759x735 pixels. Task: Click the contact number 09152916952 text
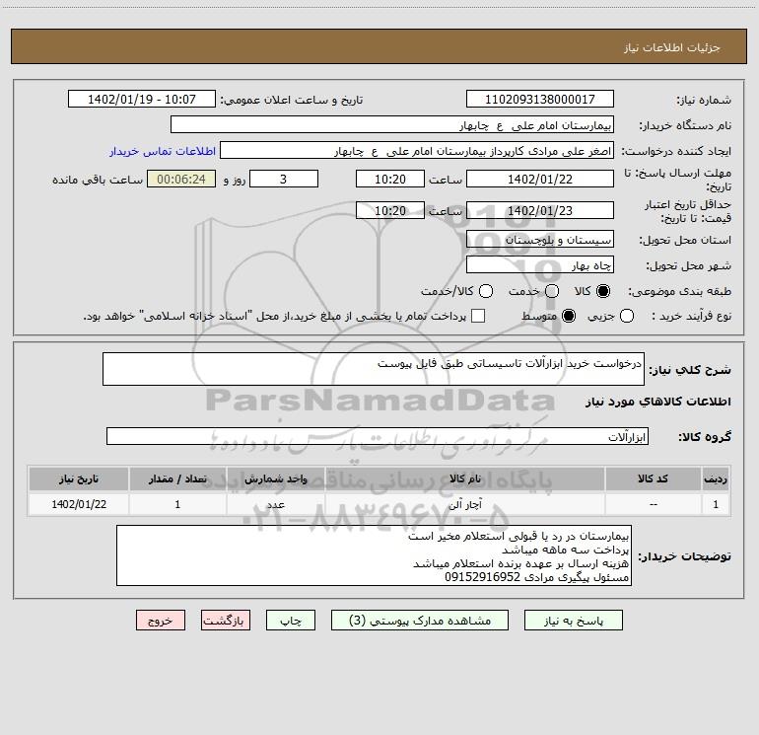click(483, 577)
